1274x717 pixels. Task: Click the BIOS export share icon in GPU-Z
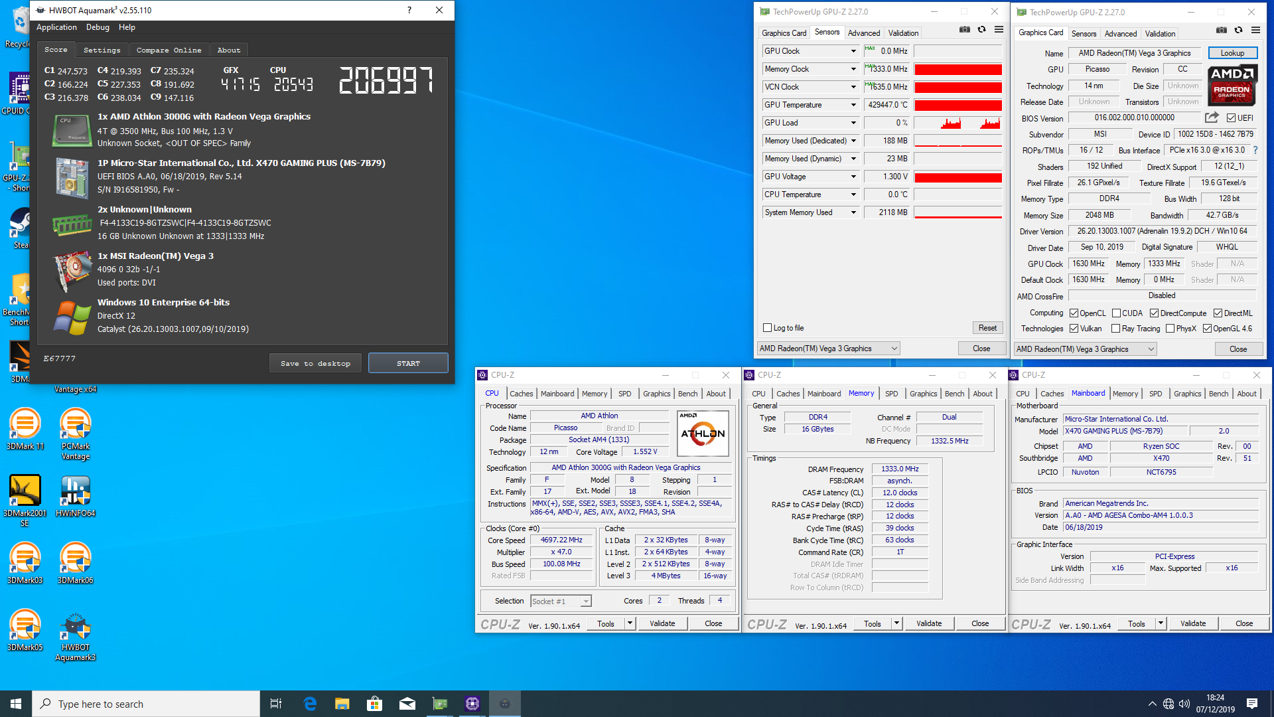pos(1212,118)
